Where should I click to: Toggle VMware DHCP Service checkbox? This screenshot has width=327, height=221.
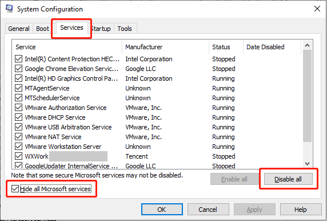point(18,117)
